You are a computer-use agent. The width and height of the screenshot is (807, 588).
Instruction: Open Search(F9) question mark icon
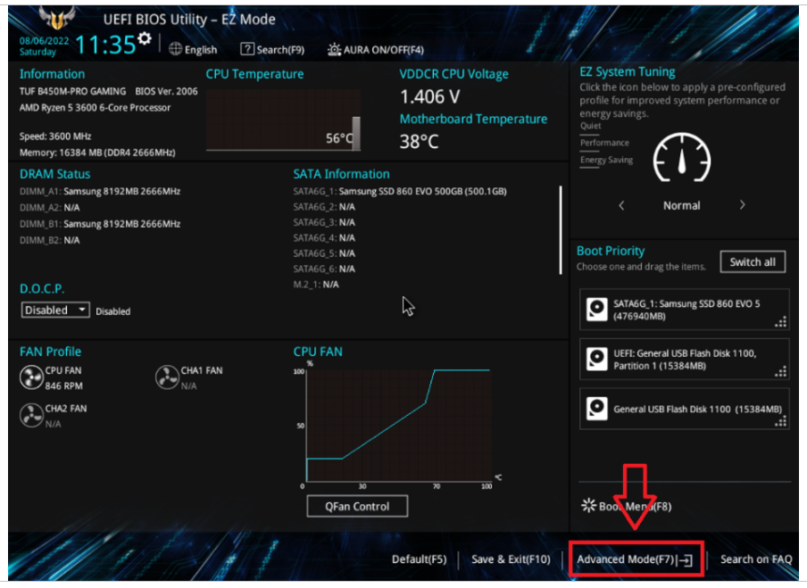tap(247, 49)
